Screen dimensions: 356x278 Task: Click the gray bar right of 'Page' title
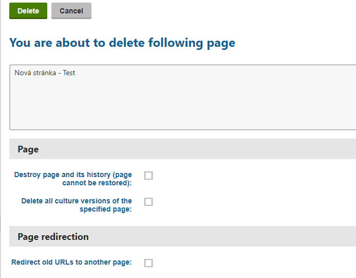pos(205,149)
